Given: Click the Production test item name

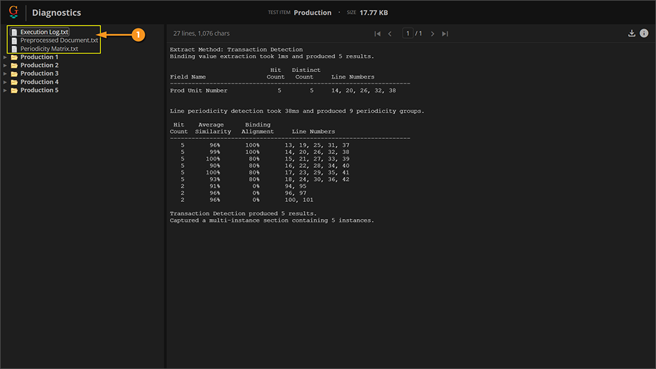Looking at the screenshot, I should [x=312, y=12].
